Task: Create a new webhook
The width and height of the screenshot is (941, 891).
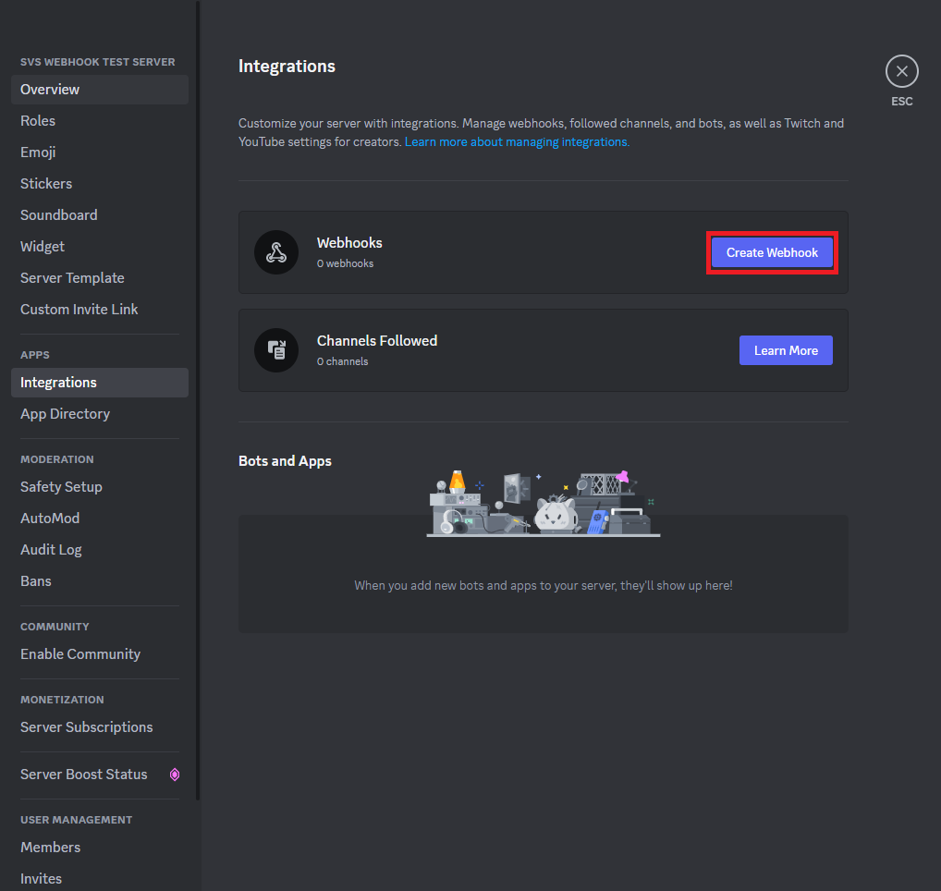Action: (x=772, y=252)
